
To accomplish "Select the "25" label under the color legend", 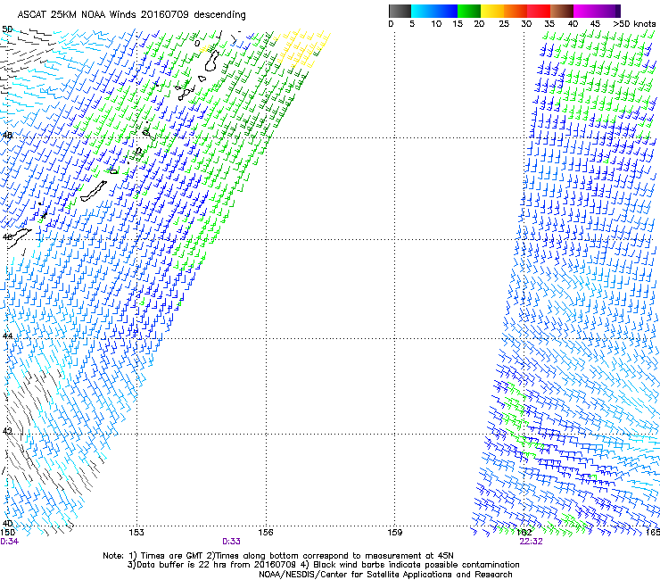I will [x=504, y=24].
